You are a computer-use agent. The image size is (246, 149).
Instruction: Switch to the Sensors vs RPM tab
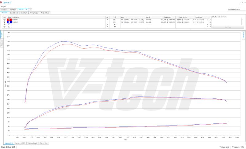pyautogui.click(x=20, y=143)
